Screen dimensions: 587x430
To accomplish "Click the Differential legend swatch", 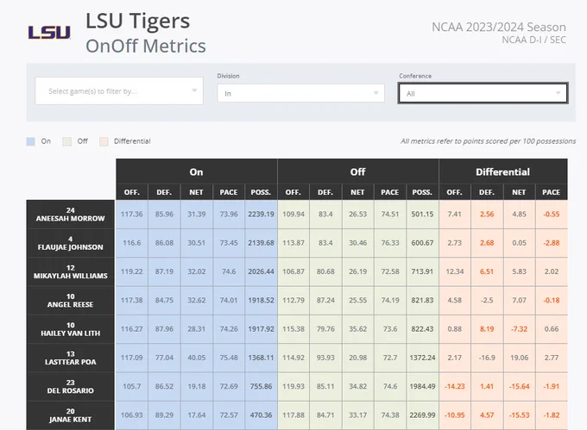I will (x=104, y=141).
